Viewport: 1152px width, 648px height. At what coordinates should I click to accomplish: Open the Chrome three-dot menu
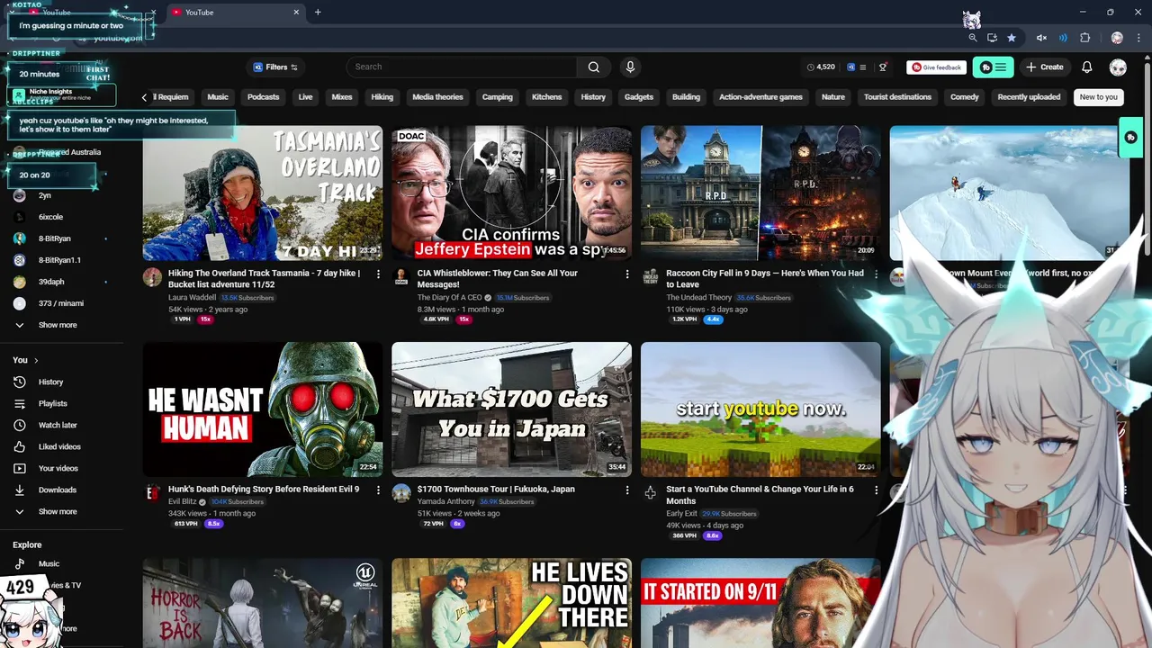(1138, 38)
